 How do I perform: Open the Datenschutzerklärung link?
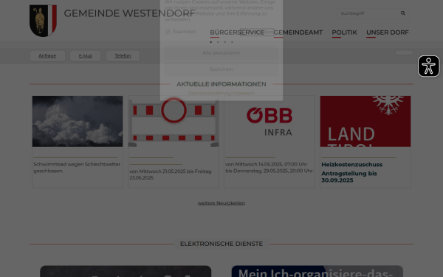210,93
